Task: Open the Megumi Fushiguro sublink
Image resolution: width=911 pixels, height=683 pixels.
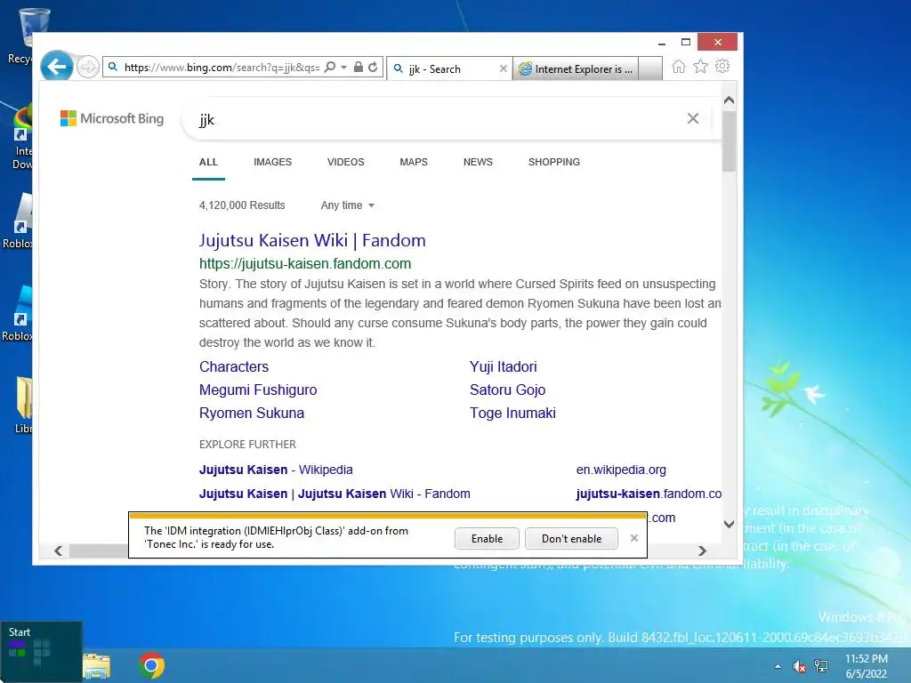Action: coord(258,390)
